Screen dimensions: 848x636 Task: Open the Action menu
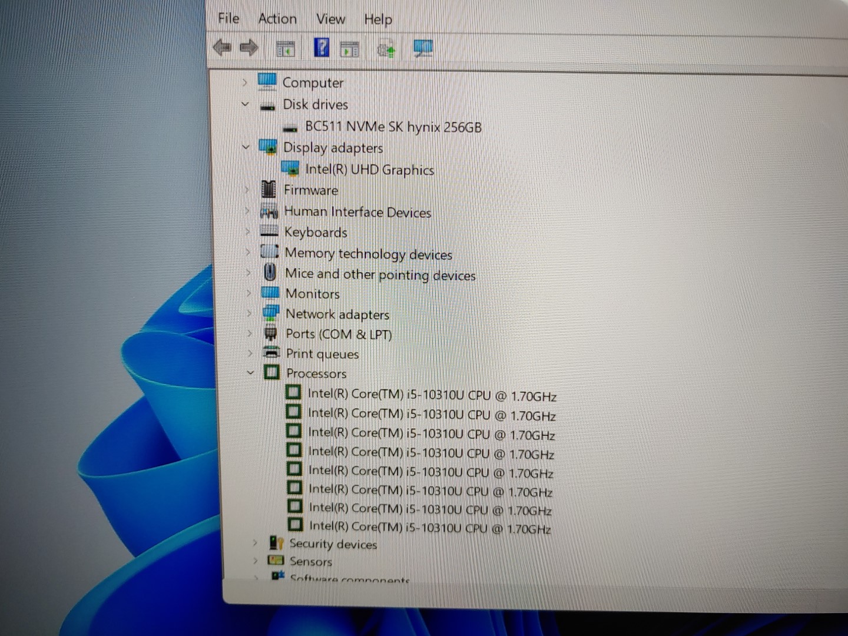277,19
